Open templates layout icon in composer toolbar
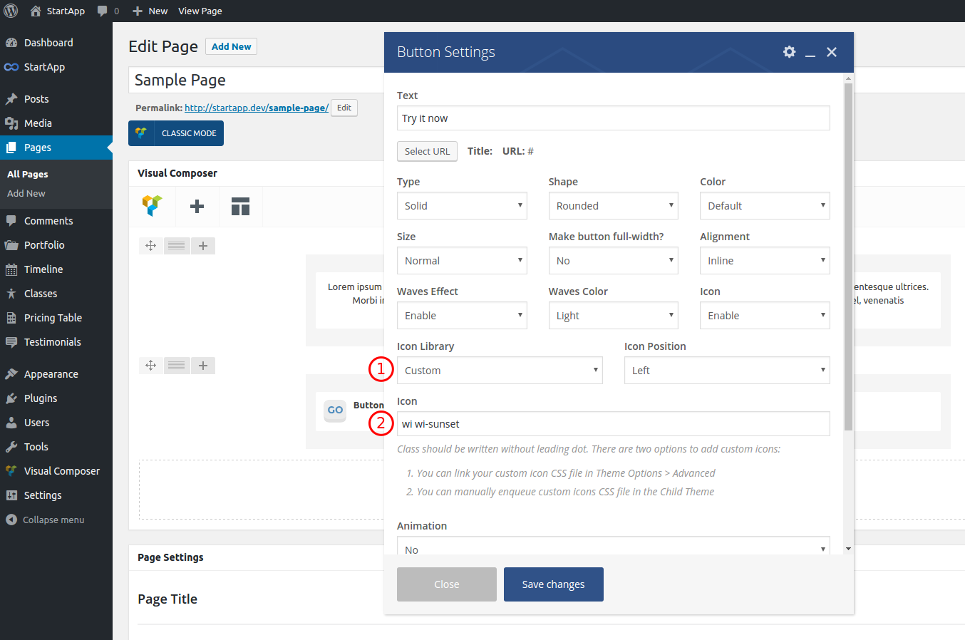 click(241, 207)
